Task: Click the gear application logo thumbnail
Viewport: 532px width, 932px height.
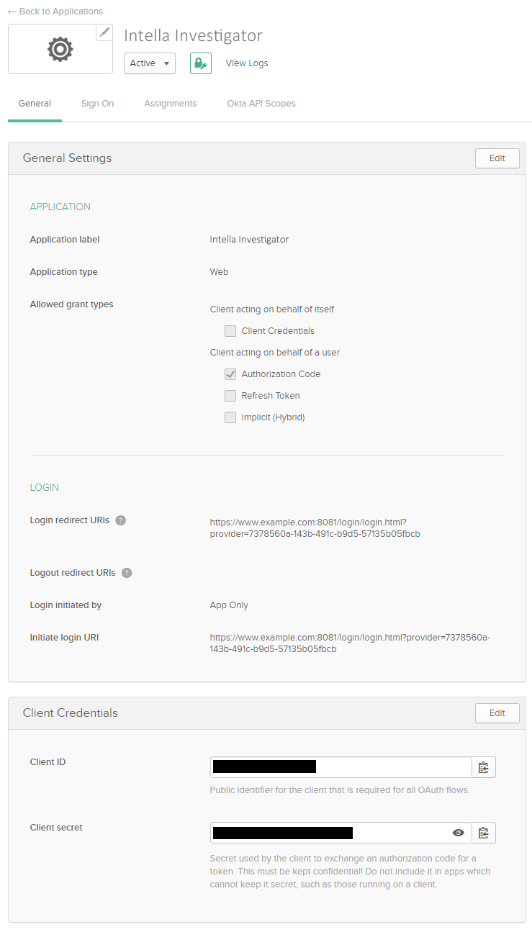Action: (60, 49)
